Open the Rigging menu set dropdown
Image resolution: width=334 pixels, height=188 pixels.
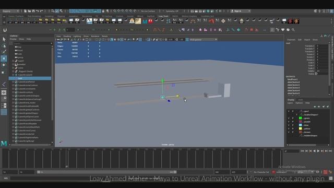10,11
